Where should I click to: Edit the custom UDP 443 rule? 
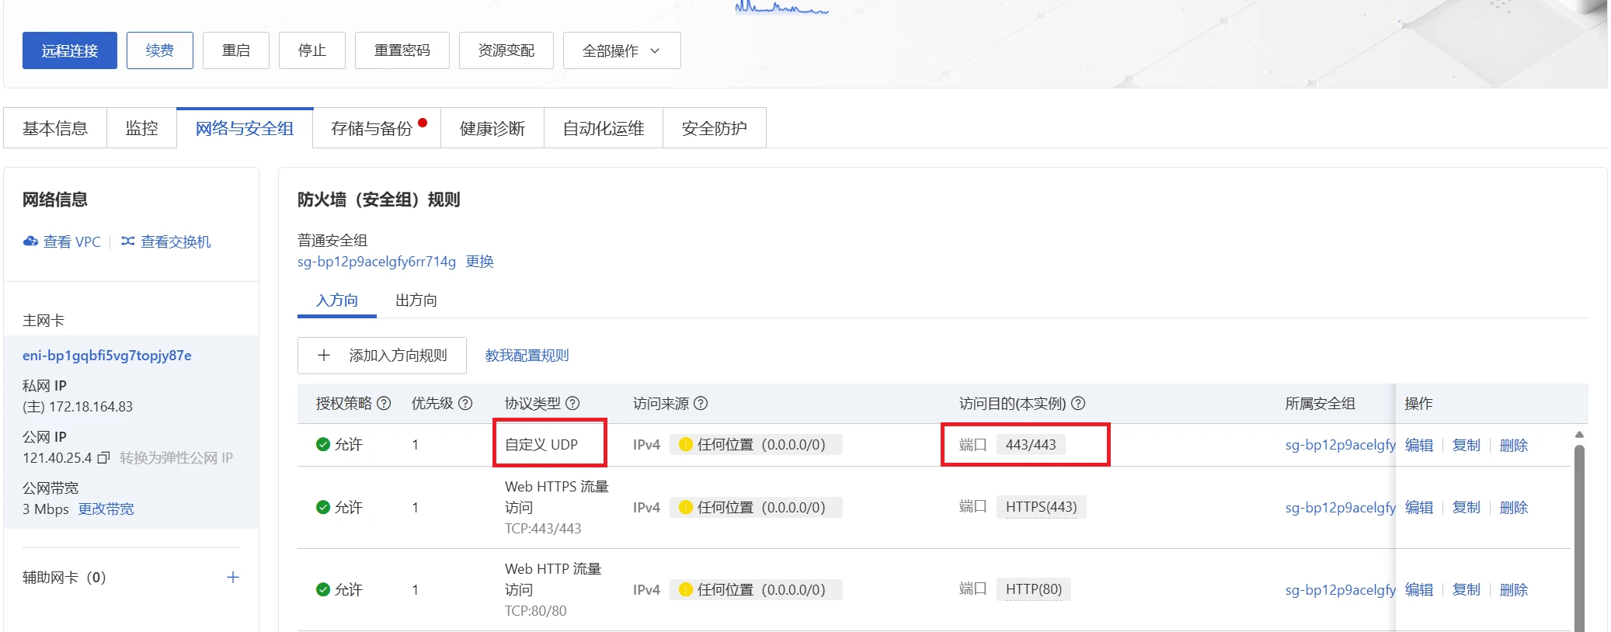1418,445
